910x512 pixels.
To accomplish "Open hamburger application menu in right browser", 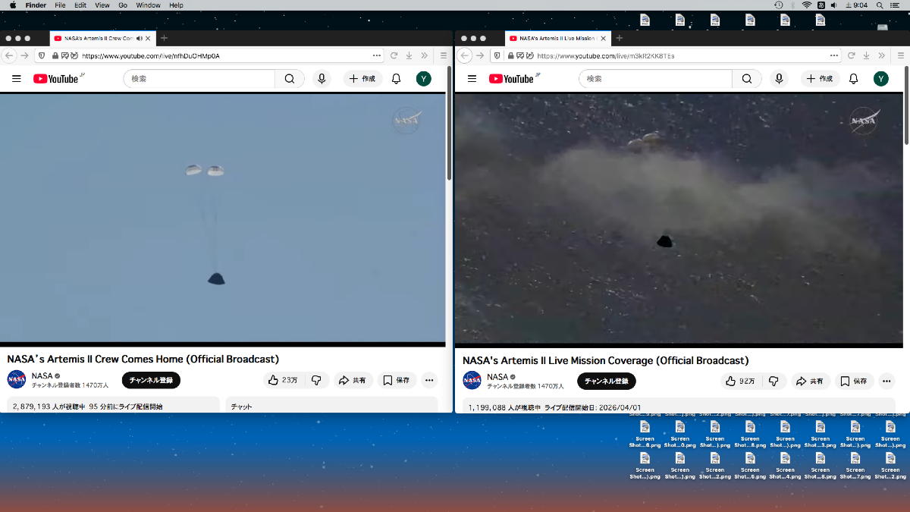I will [x=900, y=55].
